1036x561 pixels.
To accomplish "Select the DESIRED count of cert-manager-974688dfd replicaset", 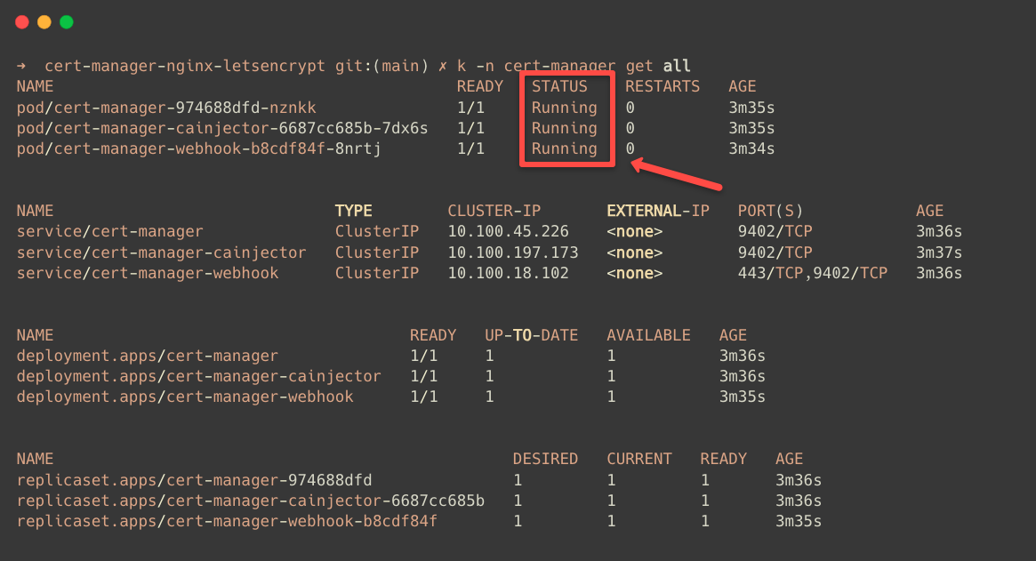I will (517, 479).
